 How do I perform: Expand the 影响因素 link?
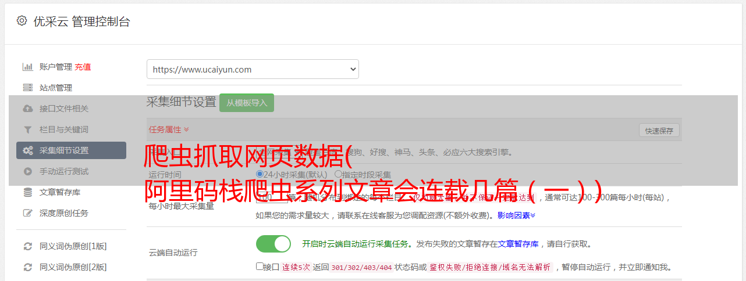[516, 215]
